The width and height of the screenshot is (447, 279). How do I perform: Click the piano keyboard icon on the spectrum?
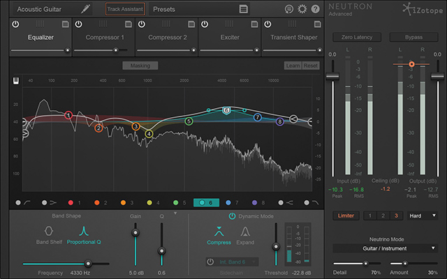pos(15,81)
